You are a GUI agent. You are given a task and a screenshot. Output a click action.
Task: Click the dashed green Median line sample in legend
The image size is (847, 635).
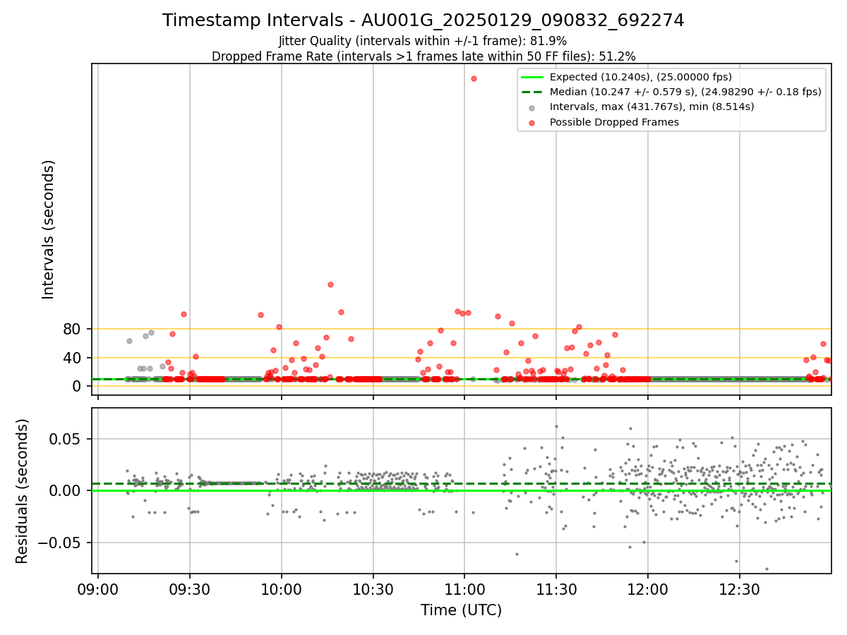[x=531, y=92]
